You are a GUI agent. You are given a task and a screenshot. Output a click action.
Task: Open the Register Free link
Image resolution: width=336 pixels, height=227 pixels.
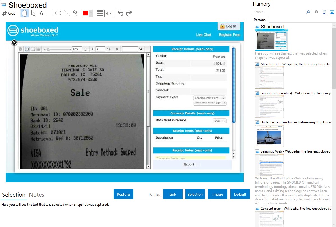[x=229, y=35]
